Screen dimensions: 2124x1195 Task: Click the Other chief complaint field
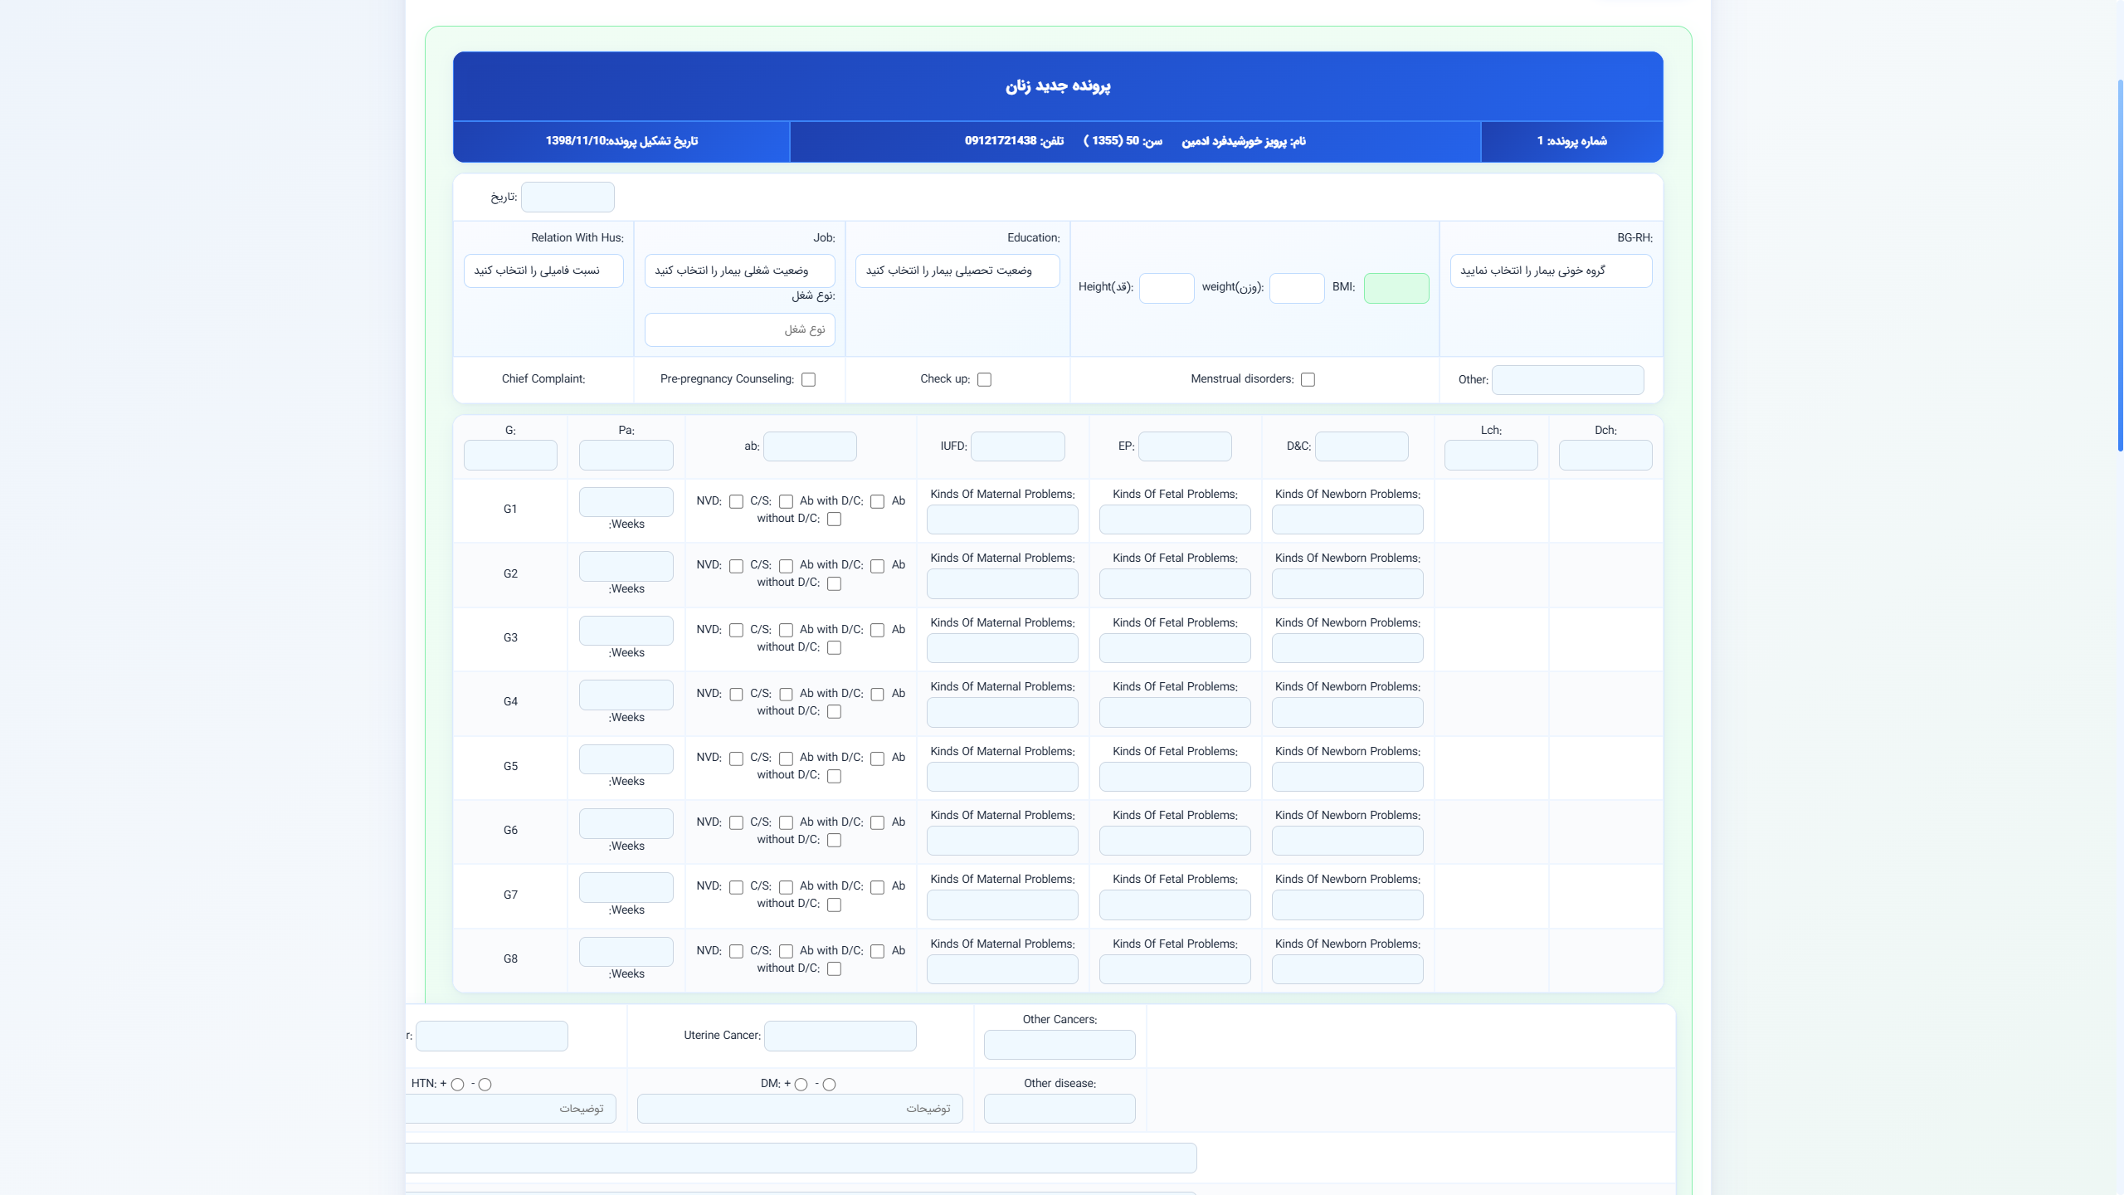click(x=1567, y=379)
